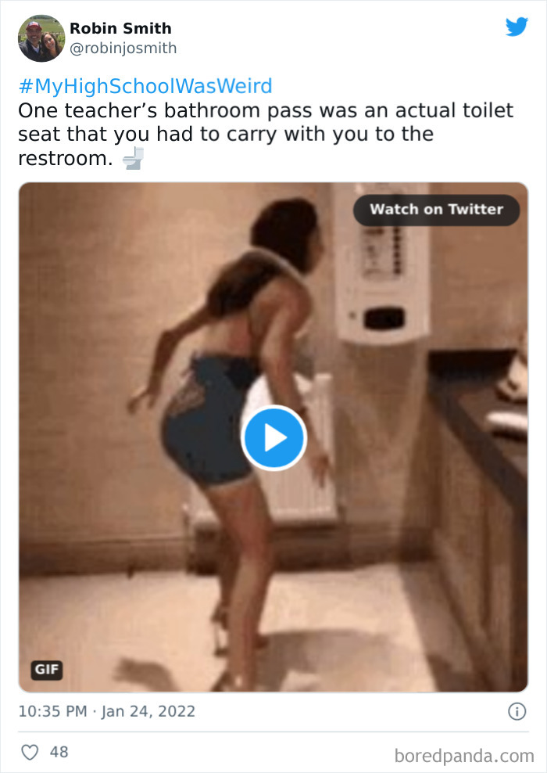Play the GIF with the blue play button
Image resolution: width=547 pixels, height=773 pixels.
[x=273, y=438]
